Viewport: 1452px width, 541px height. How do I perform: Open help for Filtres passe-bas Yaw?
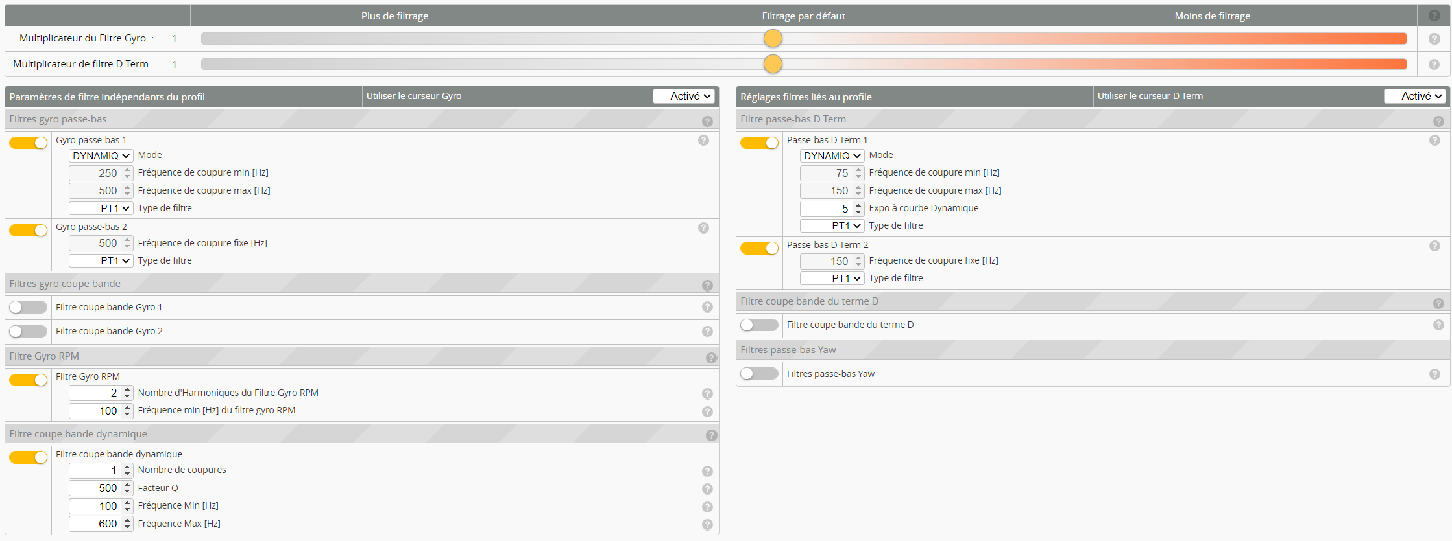[1434, 374]
